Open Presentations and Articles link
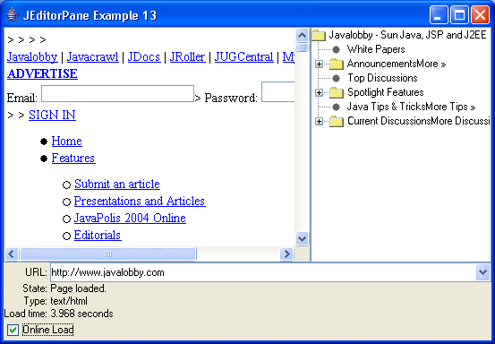Screen dimensions: 495x344 point(140,201)
